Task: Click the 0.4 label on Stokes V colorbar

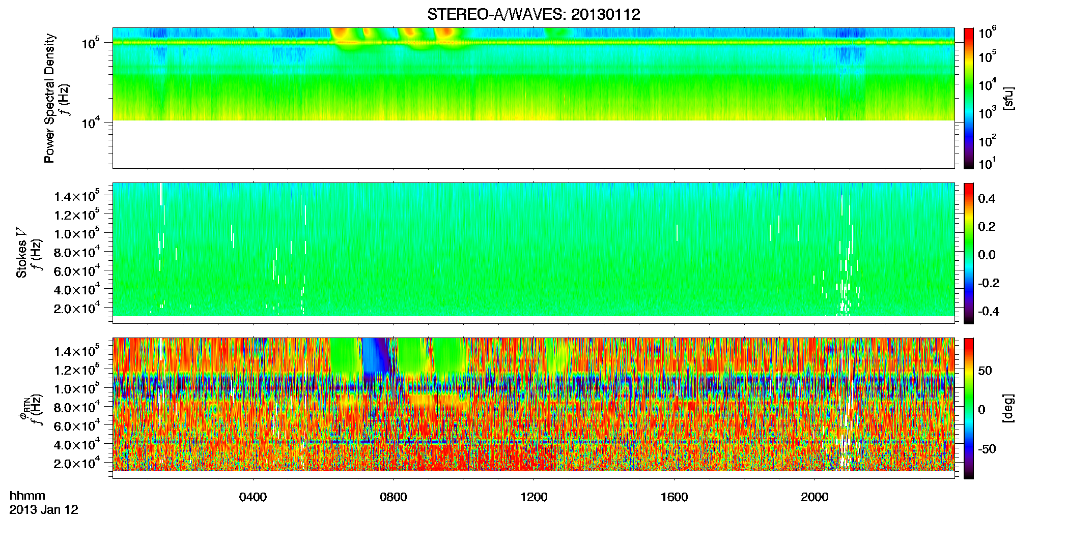Action: [987, 199]
